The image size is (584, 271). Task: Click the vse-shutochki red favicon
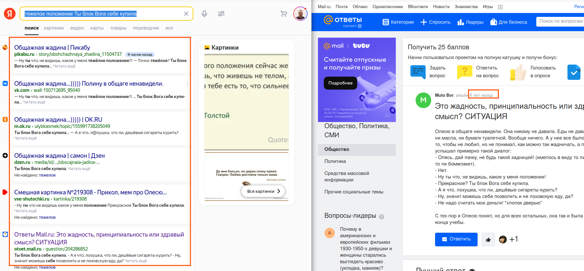[x=5, y=192]
